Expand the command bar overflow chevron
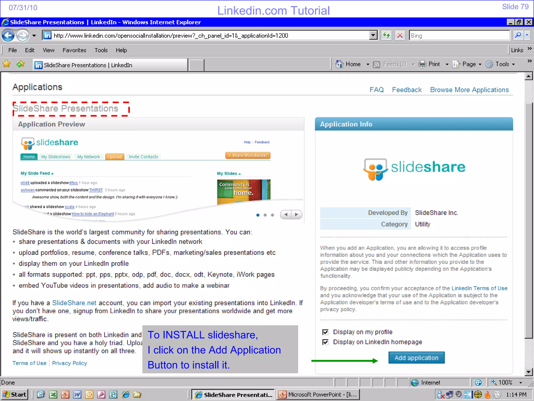This screenshot has height=401, width=534. [x=530, y=61]
